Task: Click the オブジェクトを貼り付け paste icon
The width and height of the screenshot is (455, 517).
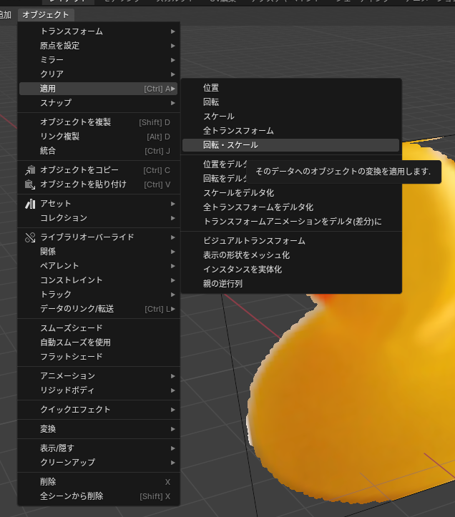Action: 30,184
